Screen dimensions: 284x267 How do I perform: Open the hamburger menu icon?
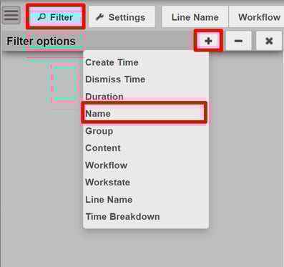[11, 15]
